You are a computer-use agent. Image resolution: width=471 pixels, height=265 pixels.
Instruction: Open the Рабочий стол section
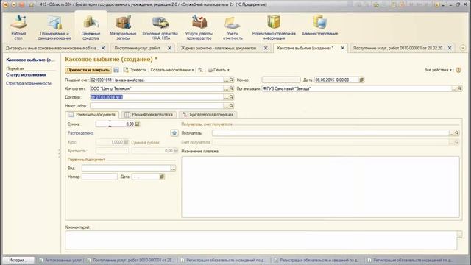click(x=18, y=28)
